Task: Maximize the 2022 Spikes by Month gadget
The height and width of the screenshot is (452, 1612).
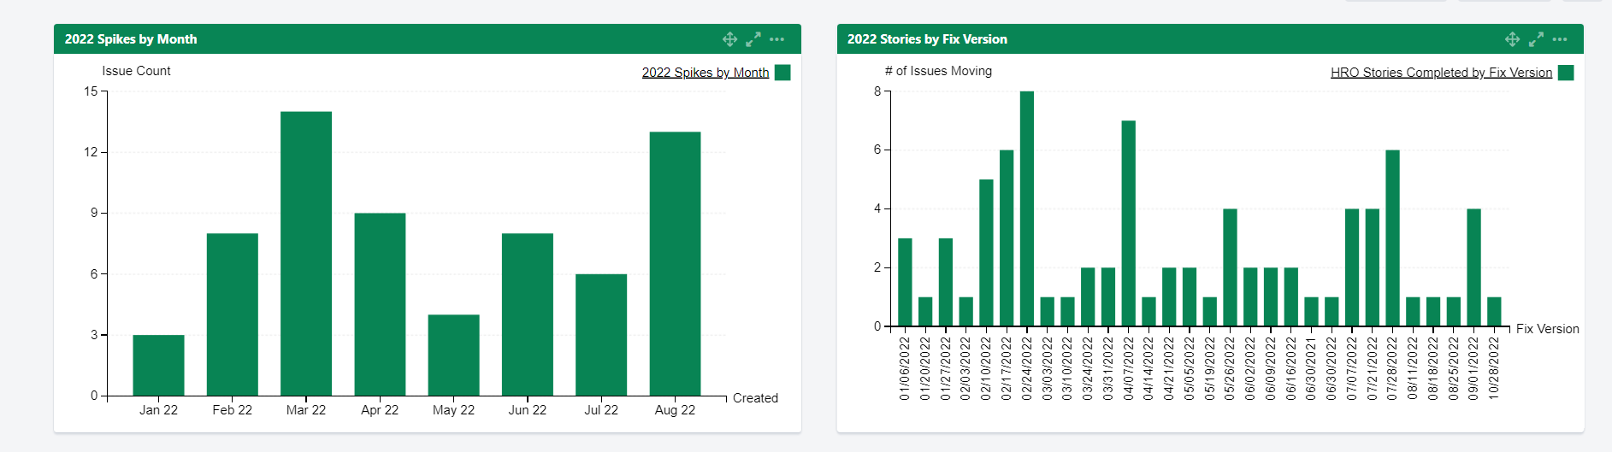Action: (753, 39)
